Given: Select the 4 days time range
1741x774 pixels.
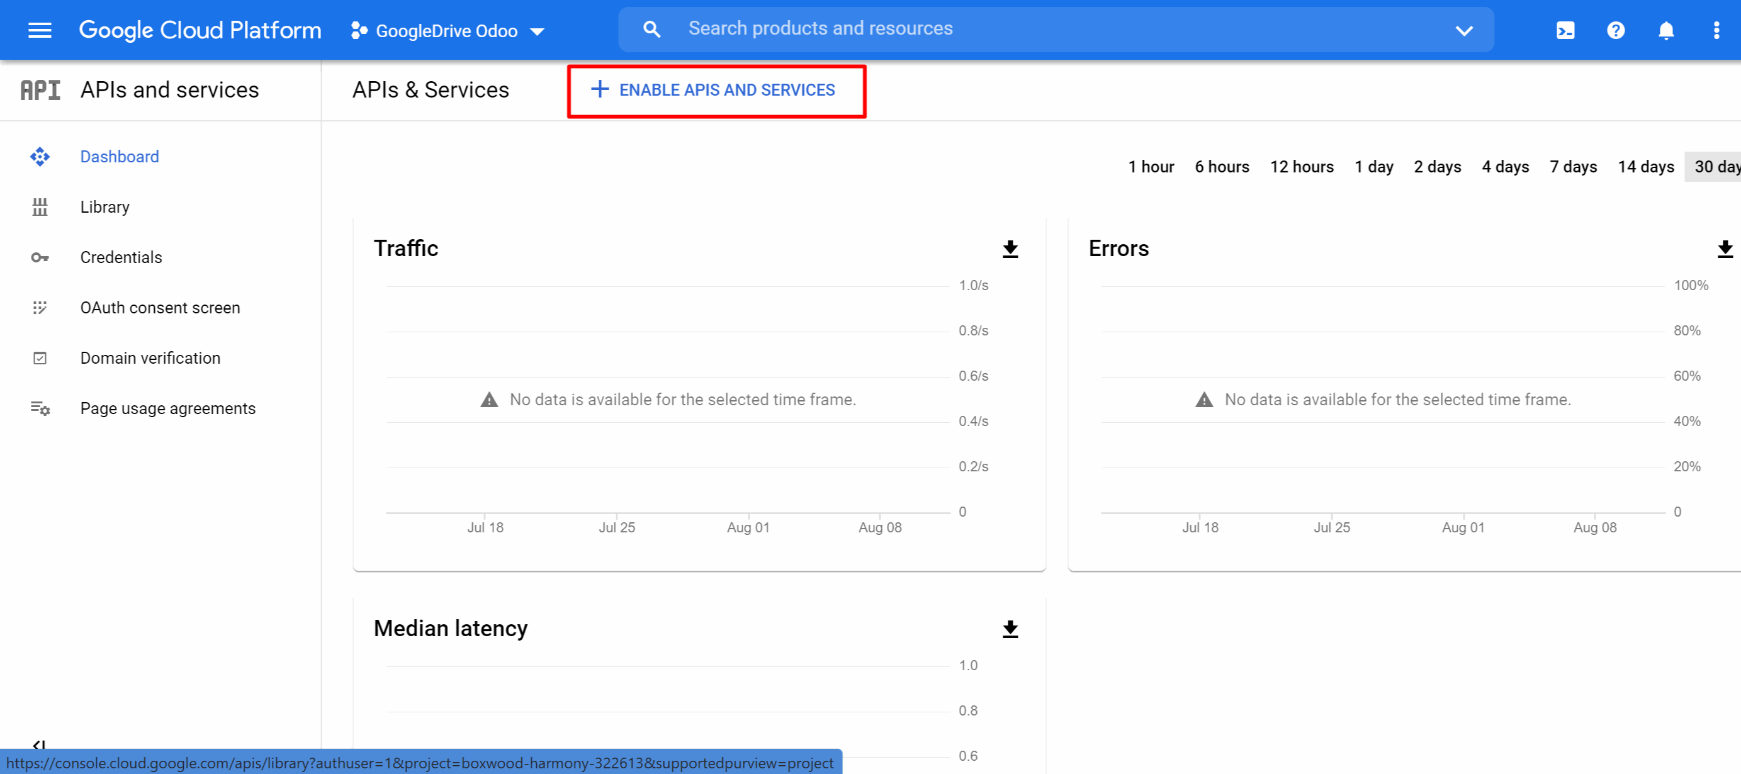Looking at the screenshot, I should click(1505, 167).
